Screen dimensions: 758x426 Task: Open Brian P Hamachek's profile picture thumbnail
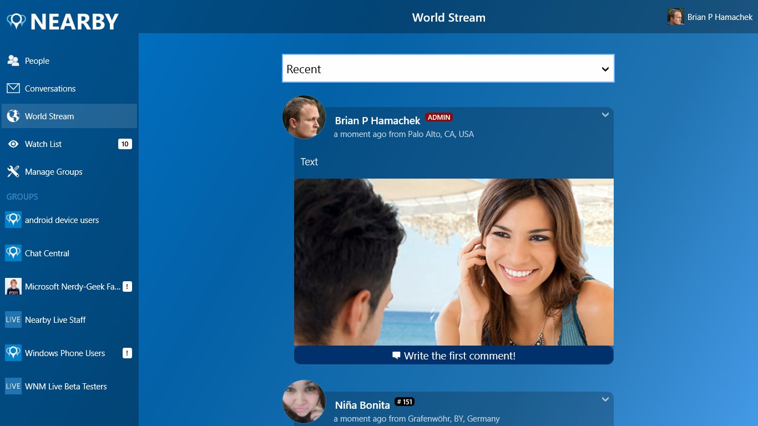coord(304,117)
